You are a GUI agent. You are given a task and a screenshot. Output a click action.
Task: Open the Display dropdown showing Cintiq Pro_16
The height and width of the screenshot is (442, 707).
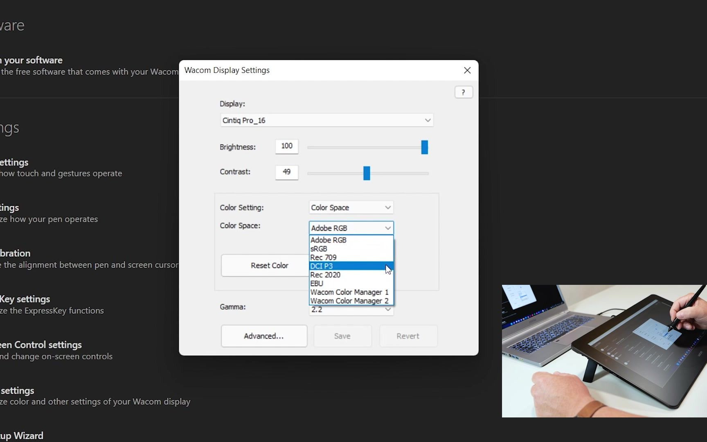point(326,120)
